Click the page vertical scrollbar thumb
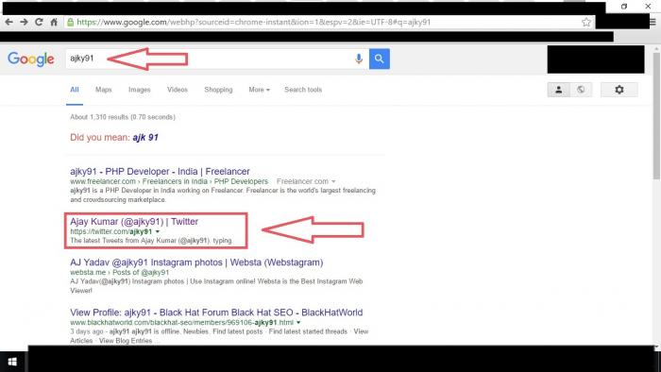Viewport: 661px width, 372px height. [x=656, y=116]
